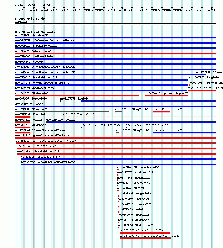
Task: Open nsv518411 (Shaikh2009) label
Action: [169, 109]
